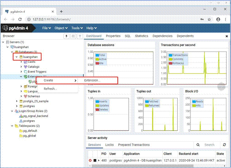Viewport: 231px width, 168px height.
Task: Choose Create in the context menu
Action: click(x=58, y=80)
